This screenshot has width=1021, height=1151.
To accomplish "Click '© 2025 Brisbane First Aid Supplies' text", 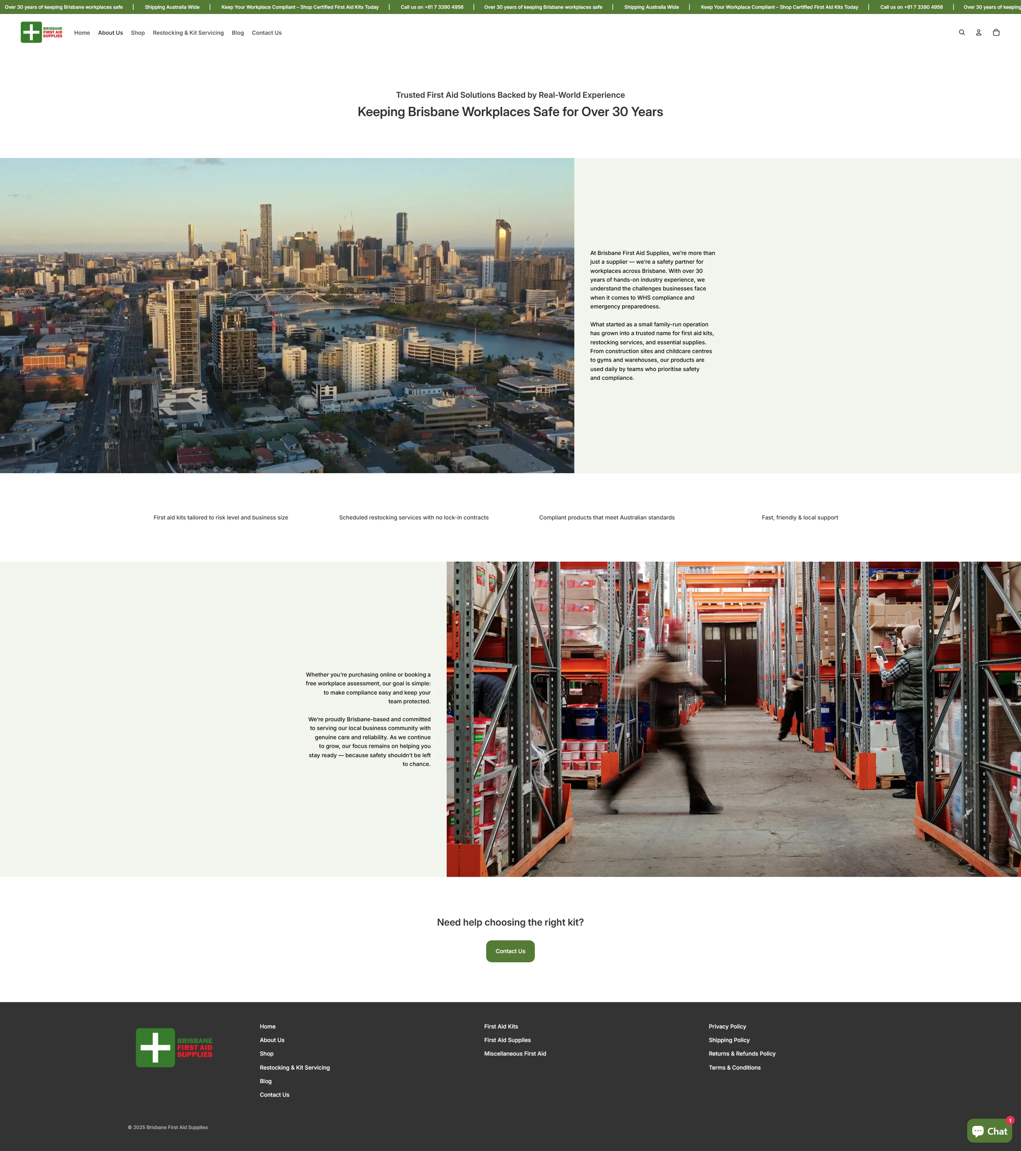I will point(168,1127).
